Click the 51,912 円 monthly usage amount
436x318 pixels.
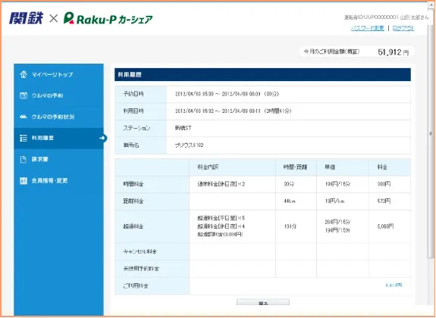pos(394,52)
